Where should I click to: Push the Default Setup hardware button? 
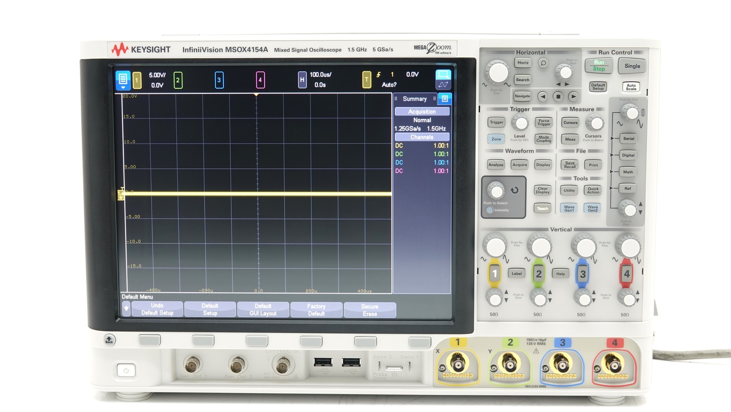click(x=598, y=86)
